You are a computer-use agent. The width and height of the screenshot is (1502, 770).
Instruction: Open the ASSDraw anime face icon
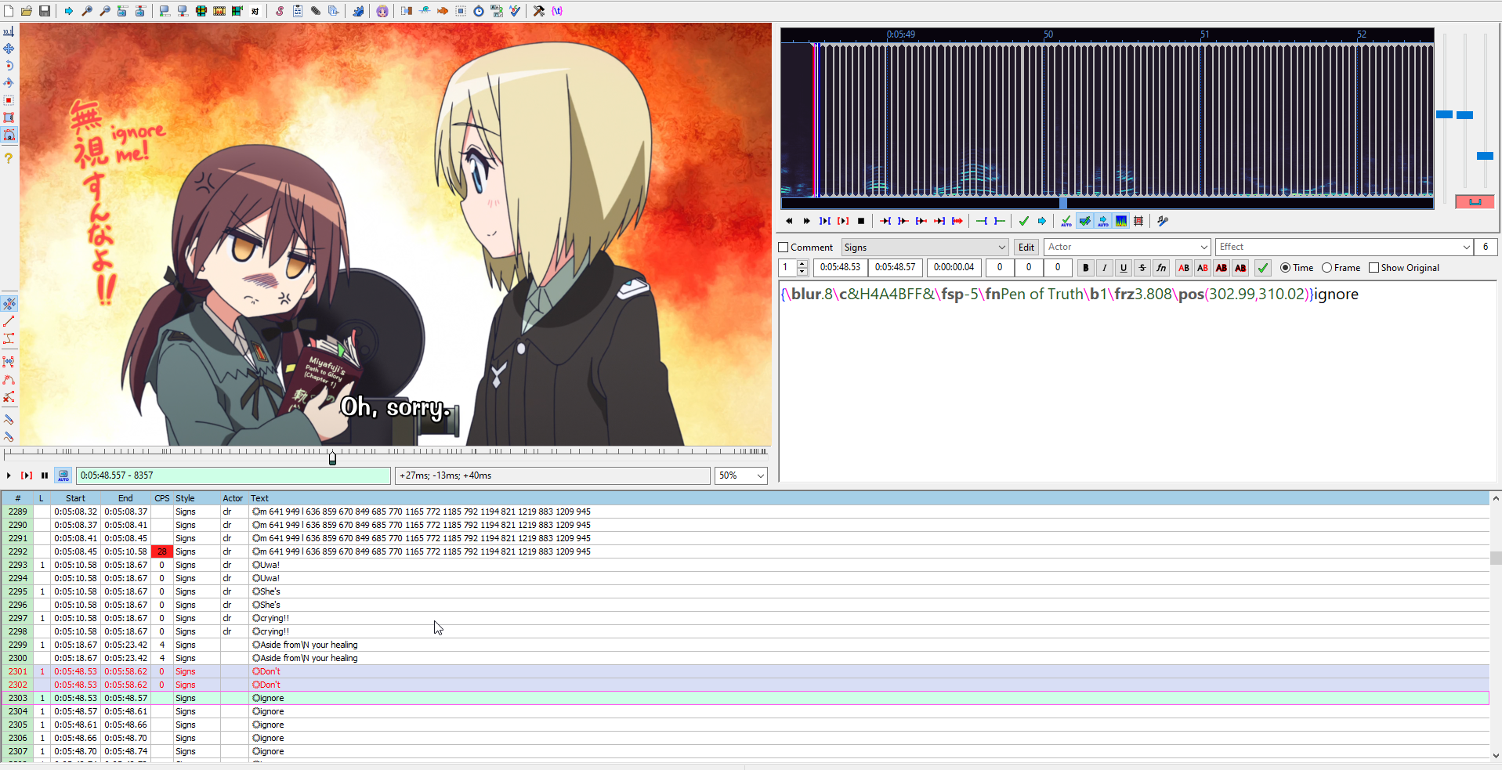[x=382, y=11]
